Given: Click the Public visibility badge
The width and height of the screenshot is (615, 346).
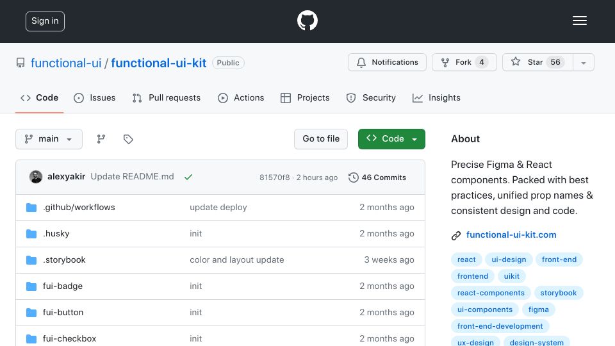Looking at the screenshot, I should [228, 63].
